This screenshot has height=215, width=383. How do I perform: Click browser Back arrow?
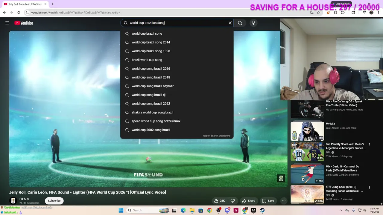pos(4,13)
